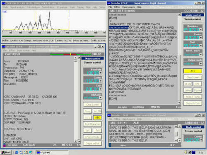Open the Demodulators menu in spectrum window
Screen dimensions: 207x155
pos(48,7)
